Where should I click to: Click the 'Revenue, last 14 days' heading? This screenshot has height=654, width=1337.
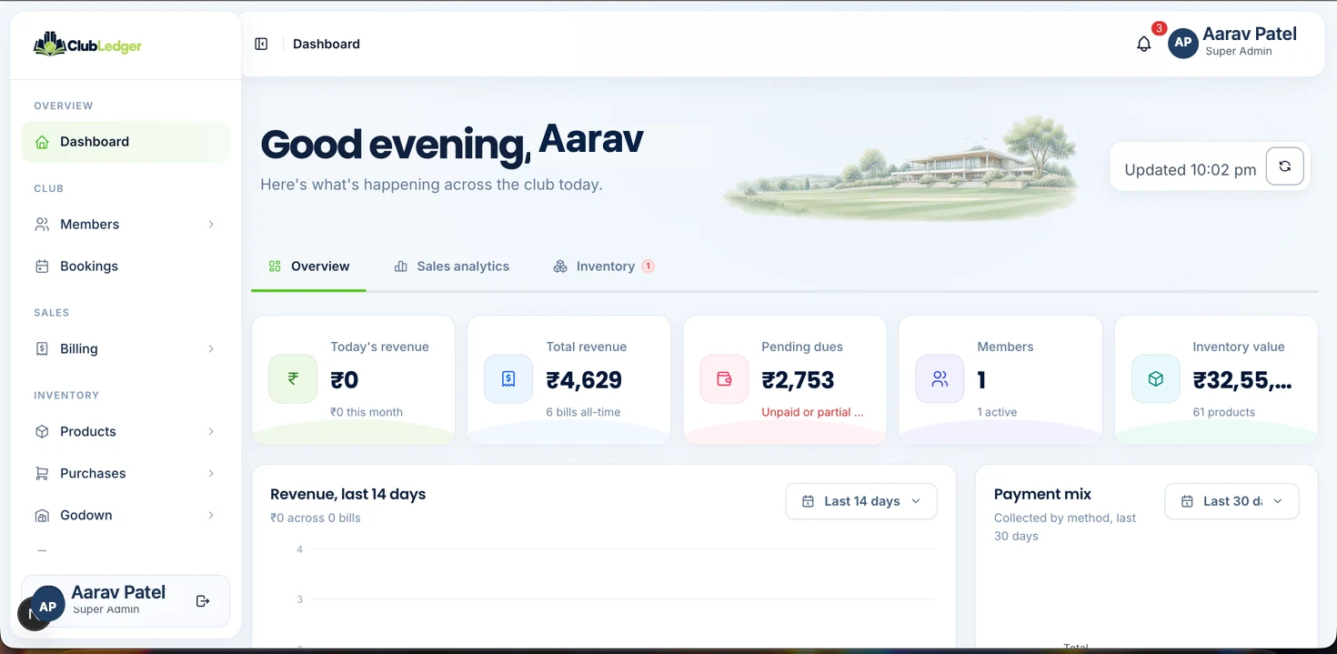click(x=348, y=494)
